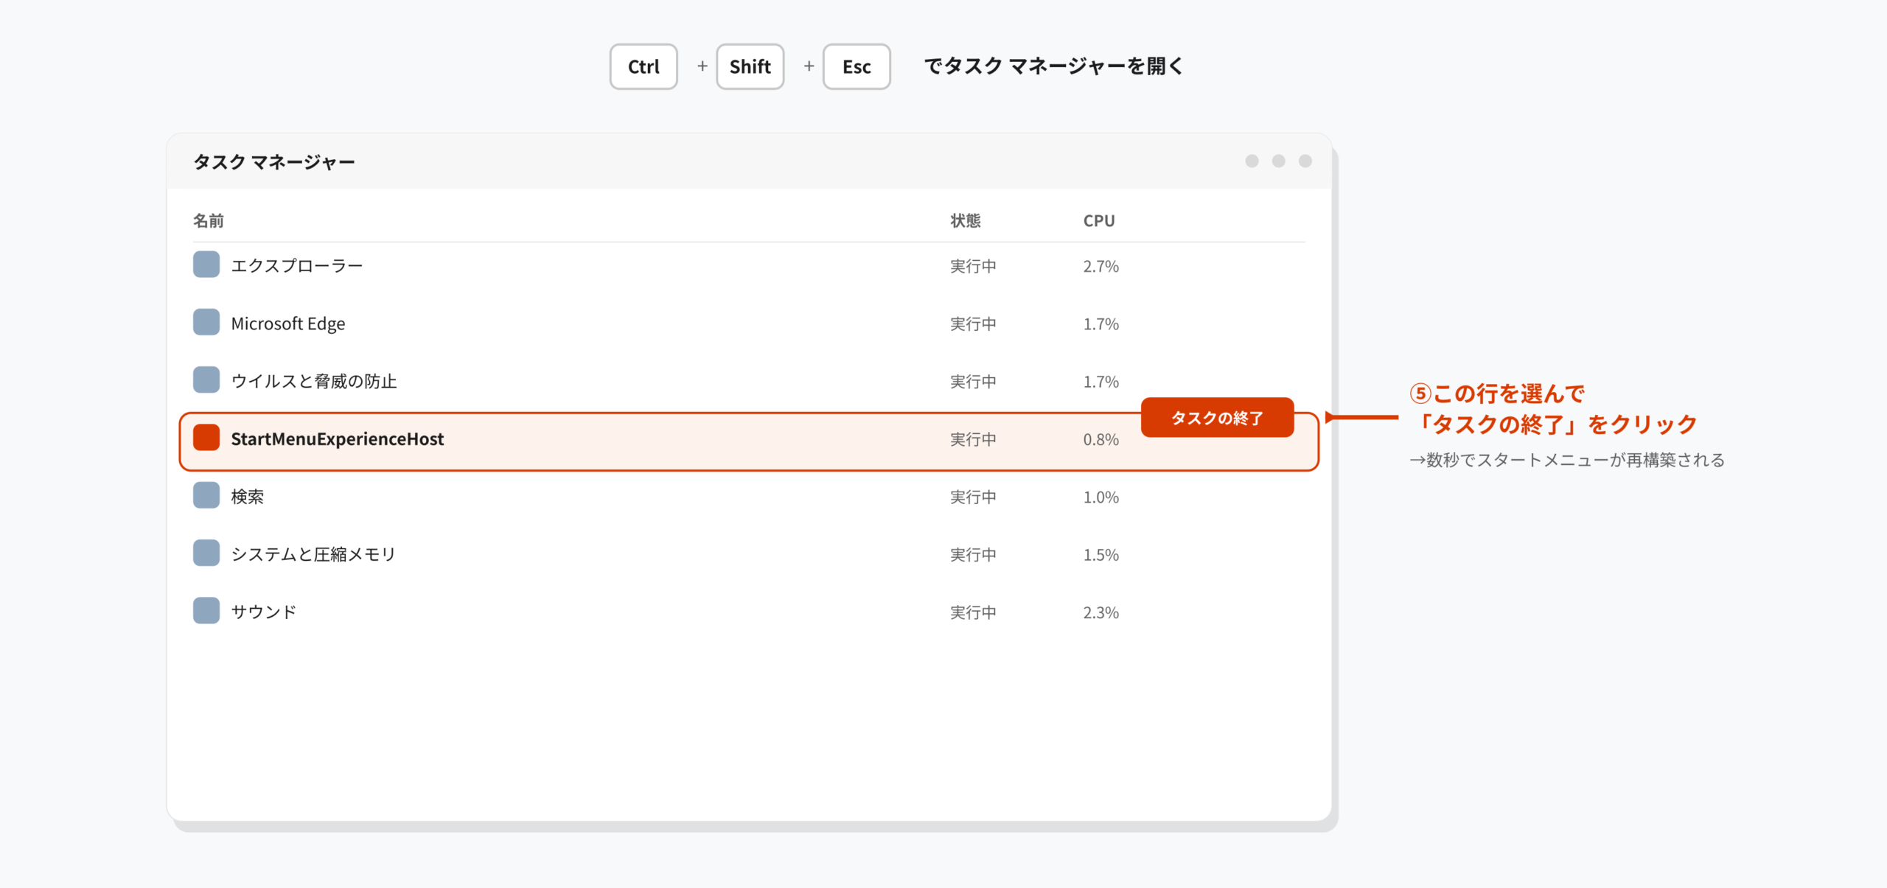Click the タスク マネージャー window title

click(x=274, y=161)
